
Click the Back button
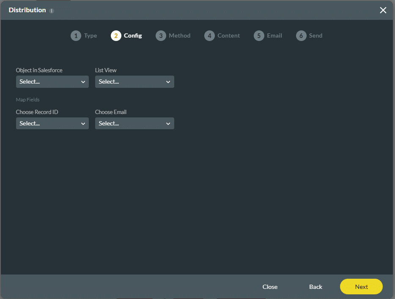[315, 287]
